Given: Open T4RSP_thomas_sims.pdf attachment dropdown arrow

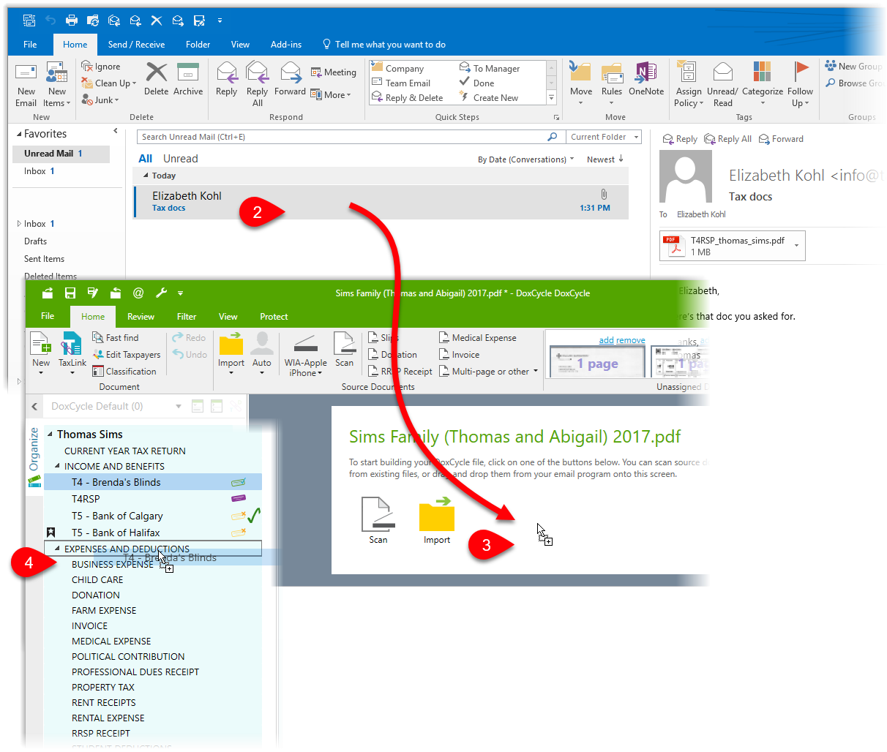Looking at the screenshot, I should coord(797,246).
